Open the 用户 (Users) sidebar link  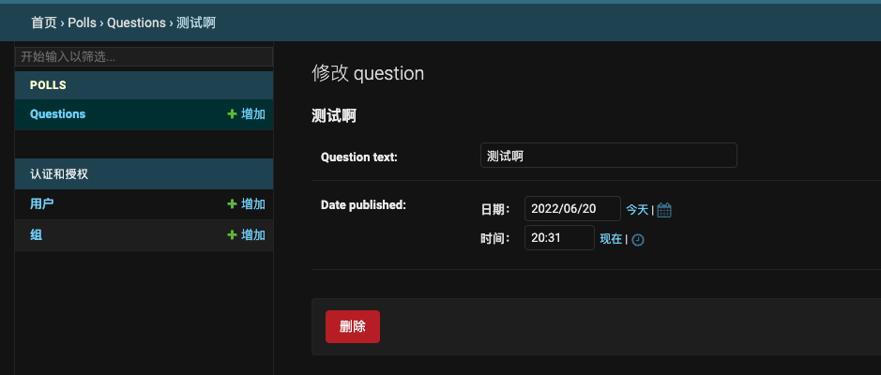[41, 203]
